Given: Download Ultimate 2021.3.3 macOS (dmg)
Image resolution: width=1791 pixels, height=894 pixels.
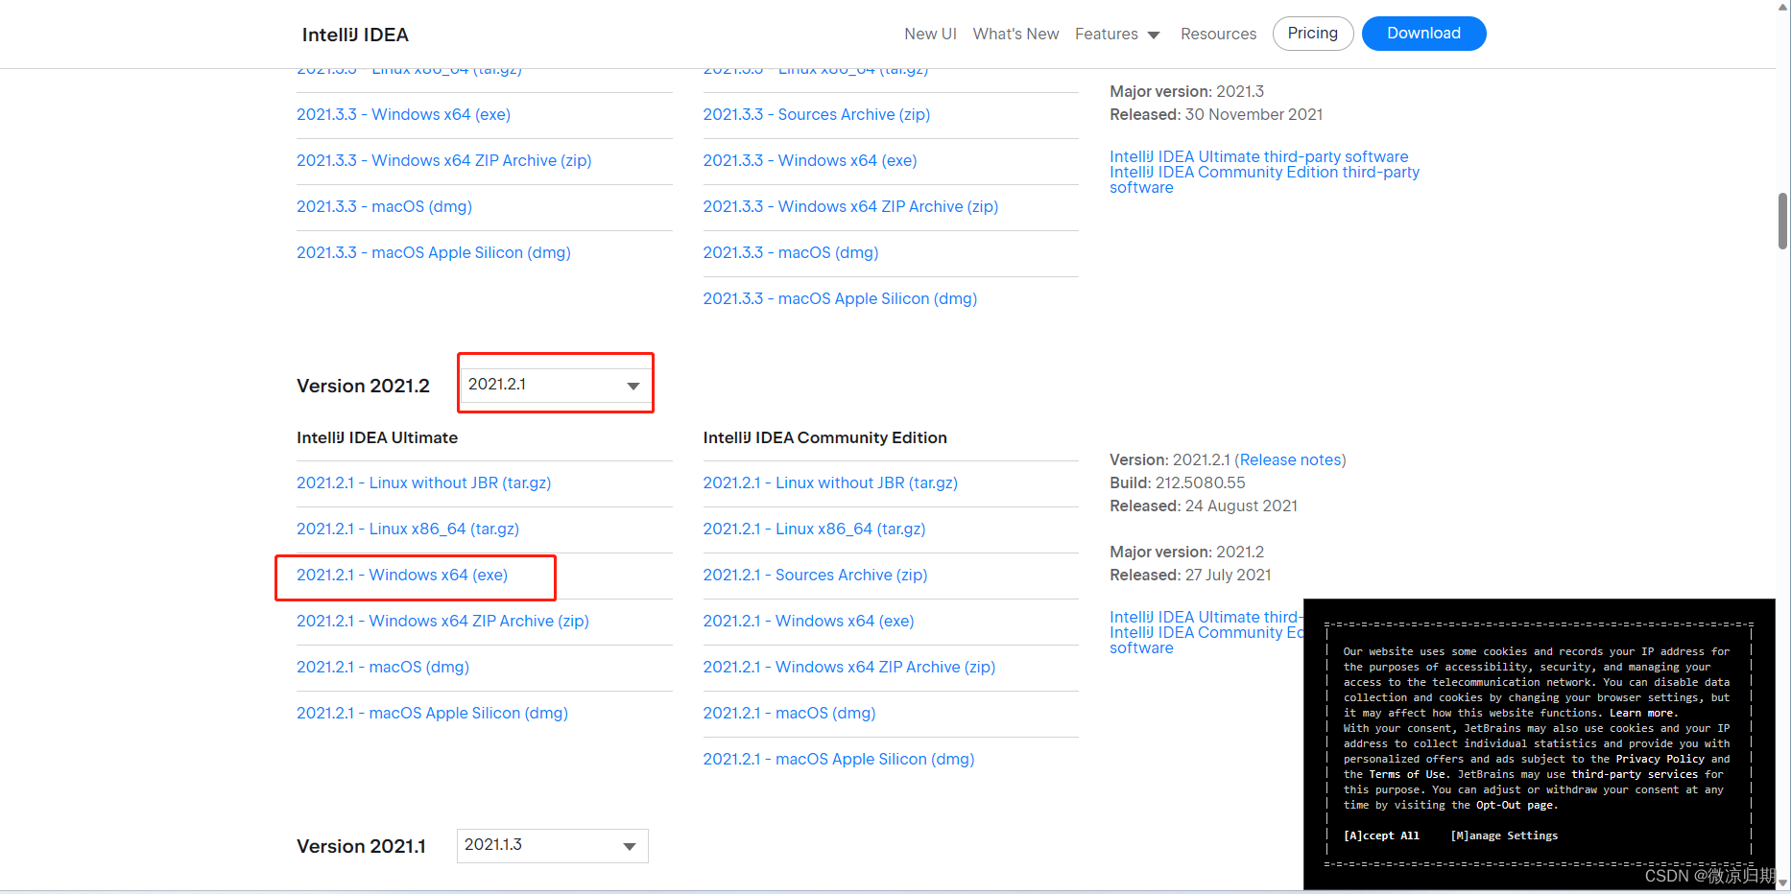Looking at the screenshot, I should pyautogui.click(x=384, y=206).
